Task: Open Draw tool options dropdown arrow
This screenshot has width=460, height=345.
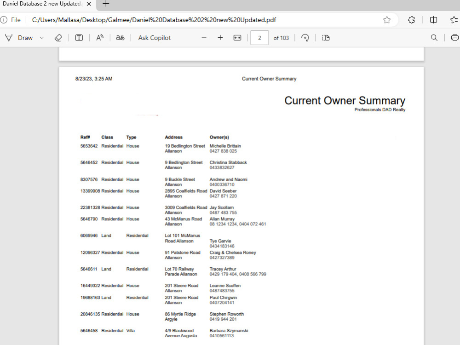Action: [42, 38]
